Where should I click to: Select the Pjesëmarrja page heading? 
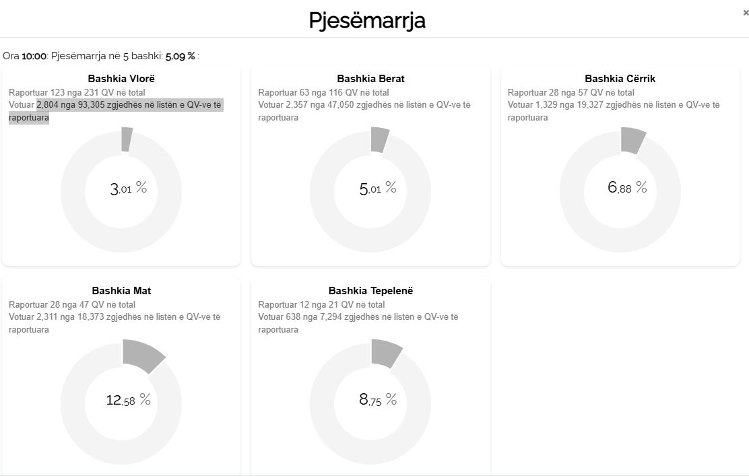[x=367, y=20]
